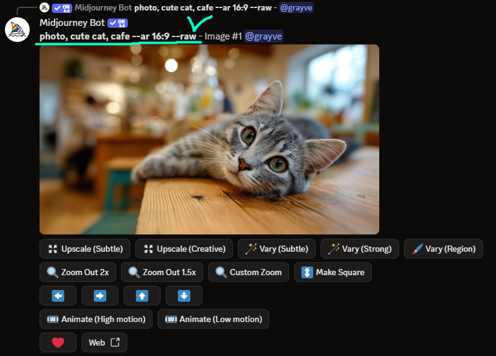Click the Midjourney Bot sailboat avatar
The height and width of the screenshot is (356, 496).
[x=17, y=30]
